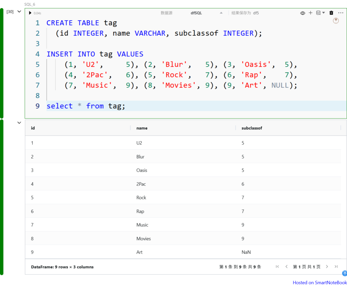
Task: Open the Hosted on SmartNoteBook link
Action: (x=319, y=282)
